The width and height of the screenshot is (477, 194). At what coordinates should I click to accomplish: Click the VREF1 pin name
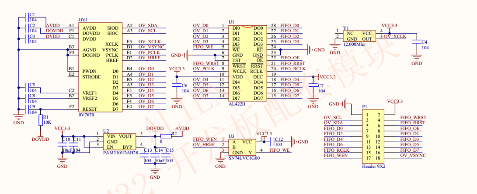click(90, 93)
